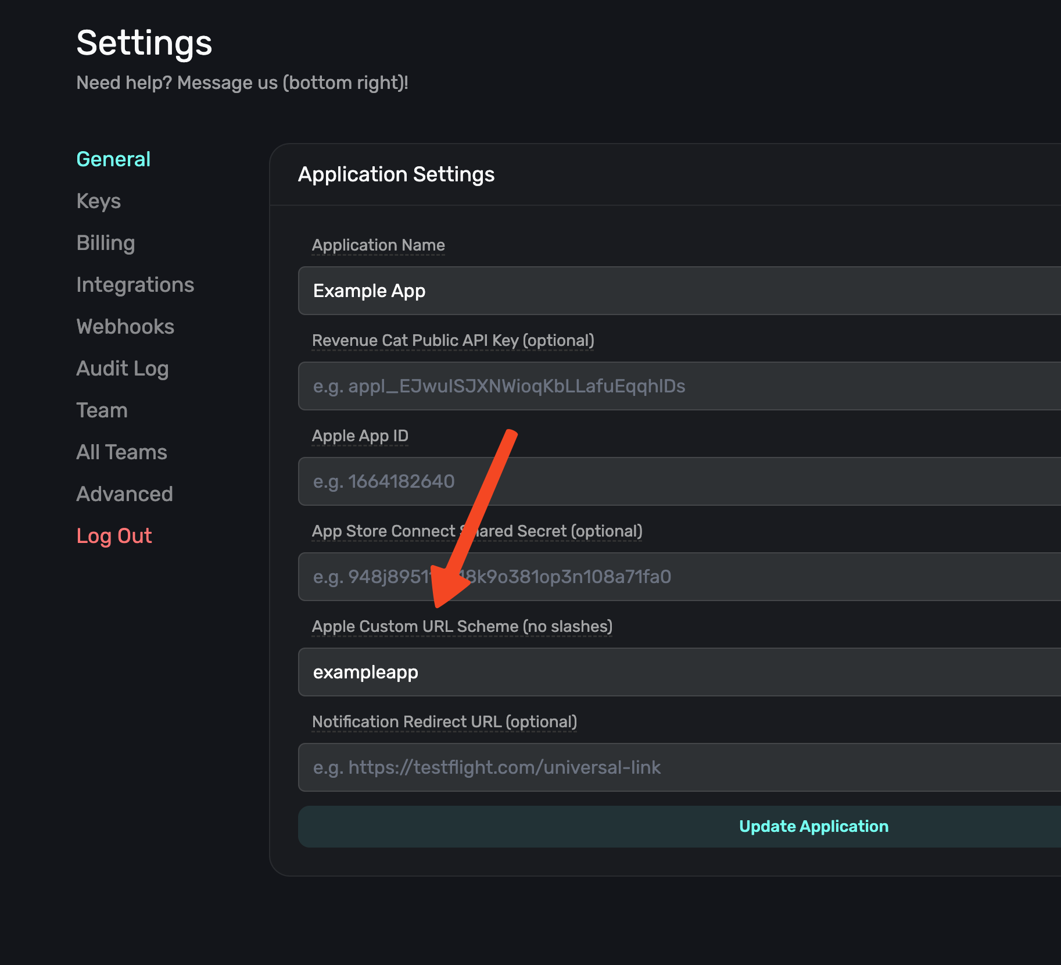Open the General settings tab
The image size is (1061, 965).
point(113,159)
